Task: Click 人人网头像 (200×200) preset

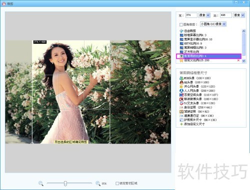Action: pos(199,91)
